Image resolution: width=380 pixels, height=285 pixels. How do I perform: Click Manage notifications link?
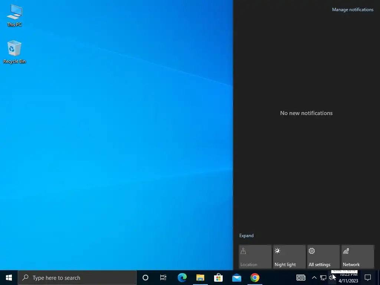tap(353, 10)
